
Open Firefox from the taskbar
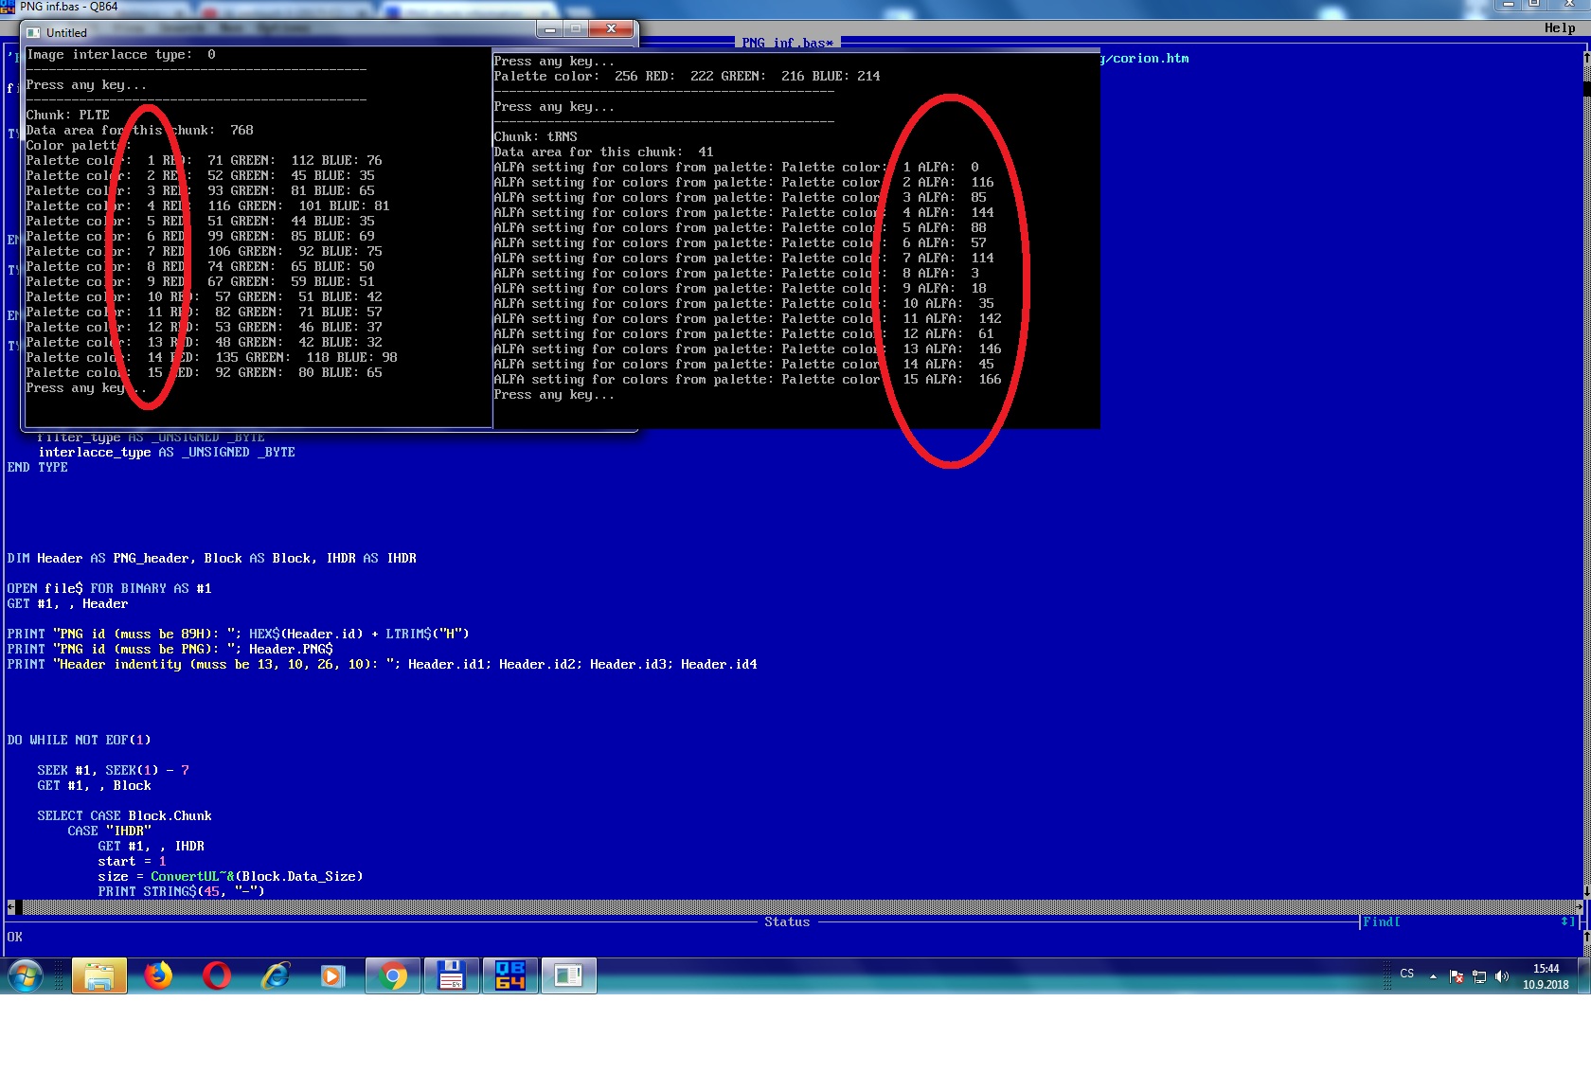pos(158,975)
